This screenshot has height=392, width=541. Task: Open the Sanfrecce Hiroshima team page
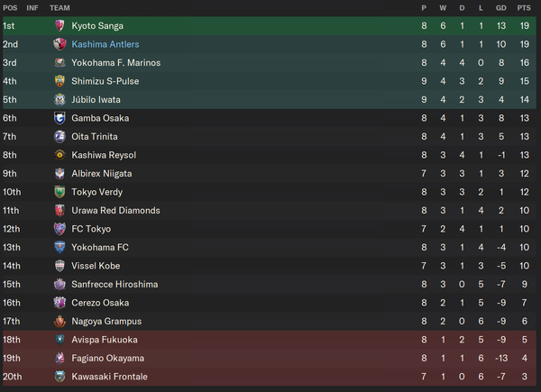point(115,285)
